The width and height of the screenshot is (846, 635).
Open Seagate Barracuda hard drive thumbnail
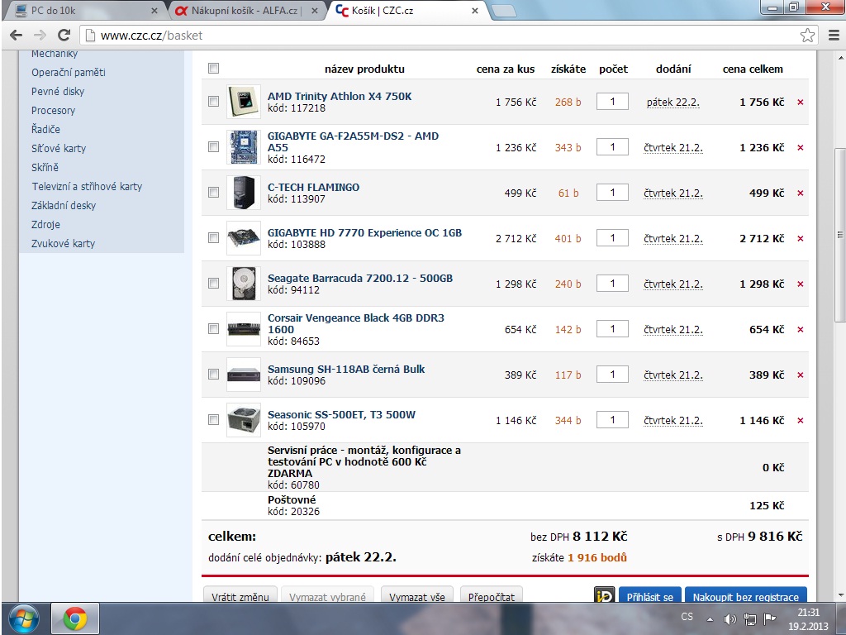tap(244, 284)
